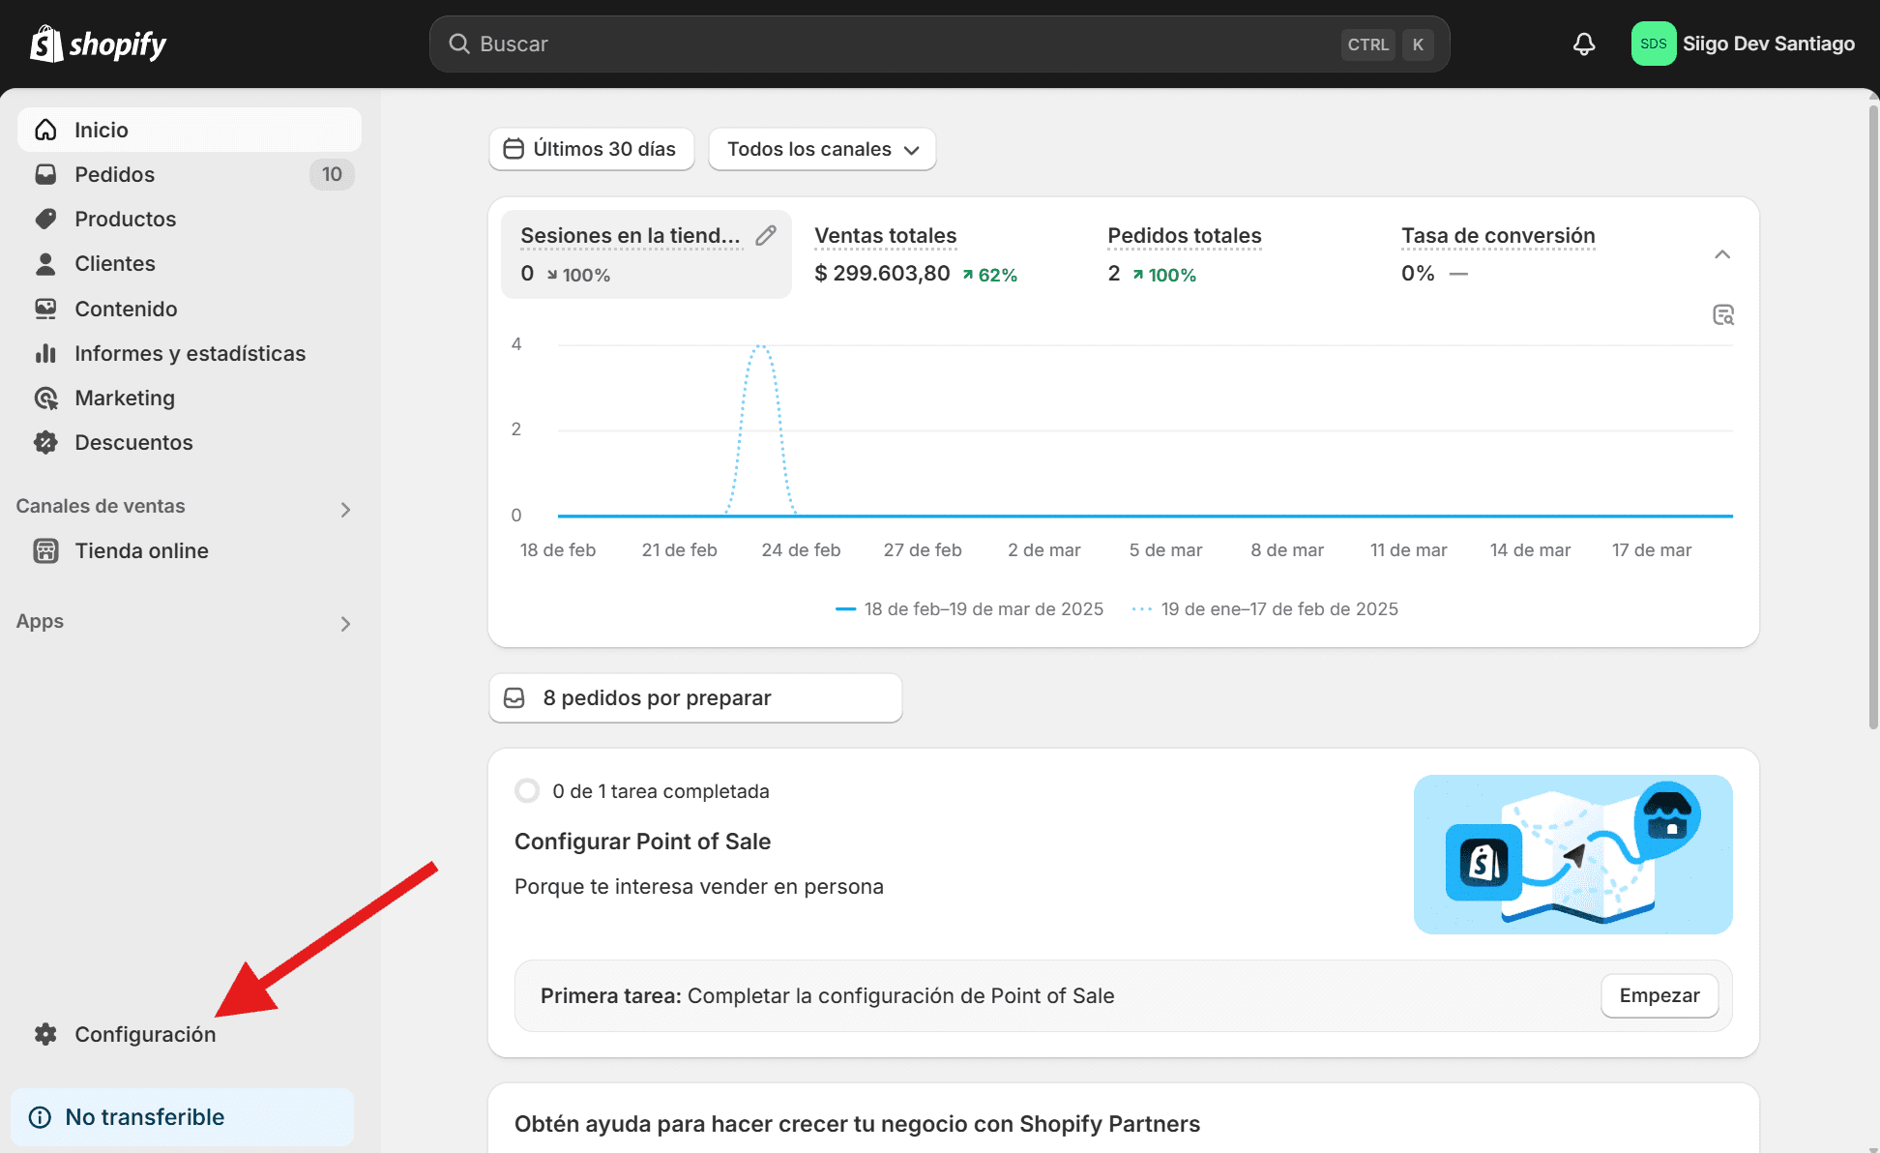Click the CTRL K shortcut hint
This screenshot has height=1153, width=1880.
click(1387, 44)
